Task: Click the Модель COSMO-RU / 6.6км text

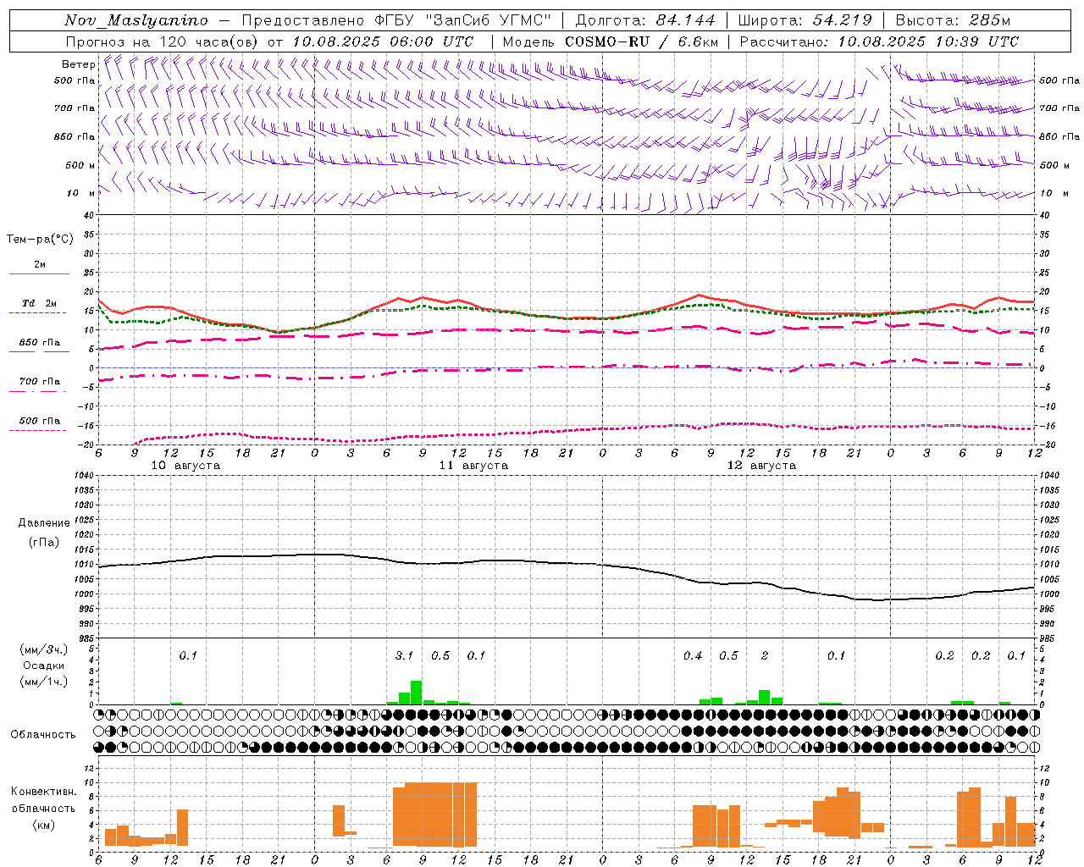Action: (x=611, y=41)
